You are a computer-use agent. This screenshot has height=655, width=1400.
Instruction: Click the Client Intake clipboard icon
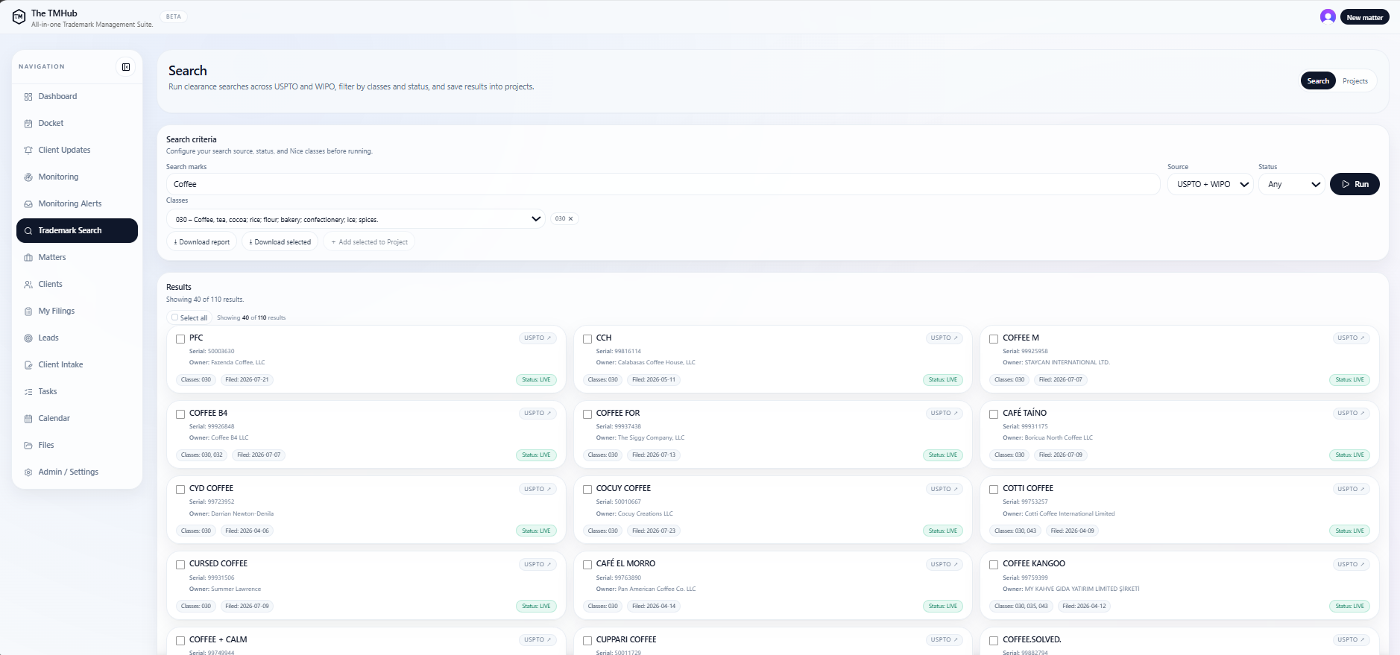click(x=28, y=365)
